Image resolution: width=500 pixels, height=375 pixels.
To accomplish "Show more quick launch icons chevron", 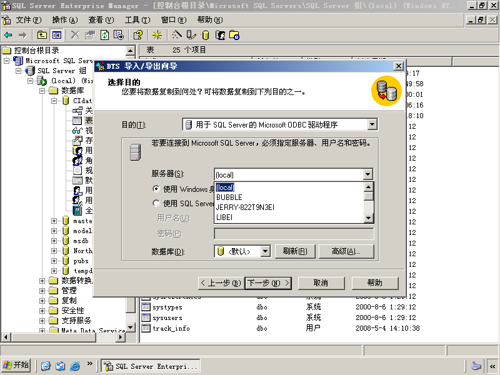I will 89,363.
